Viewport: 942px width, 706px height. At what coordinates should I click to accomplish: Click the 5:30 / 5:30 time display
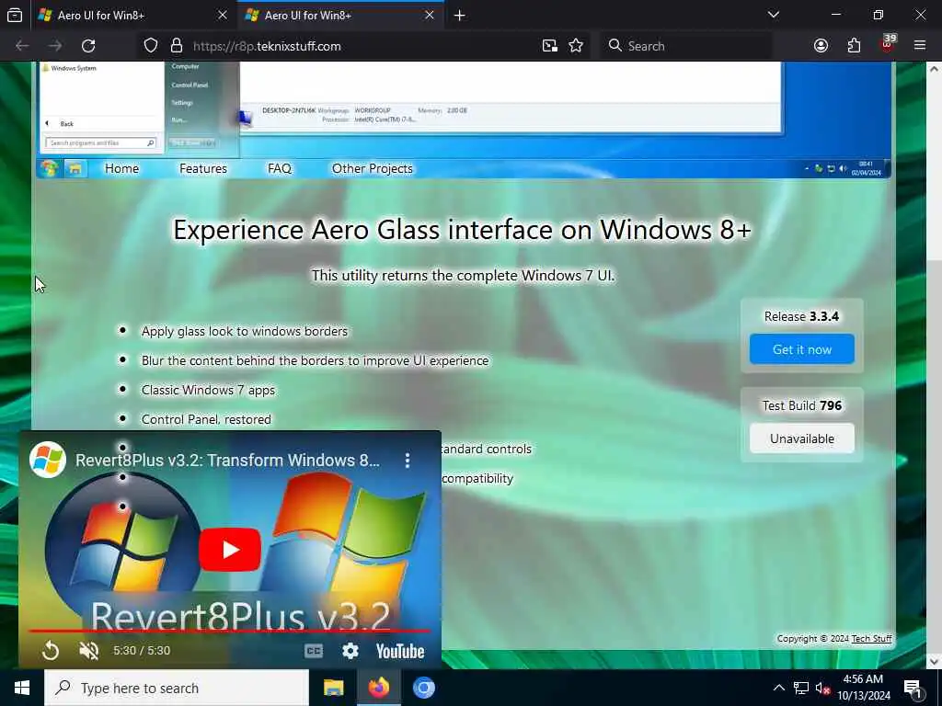[x=142, y=651]
